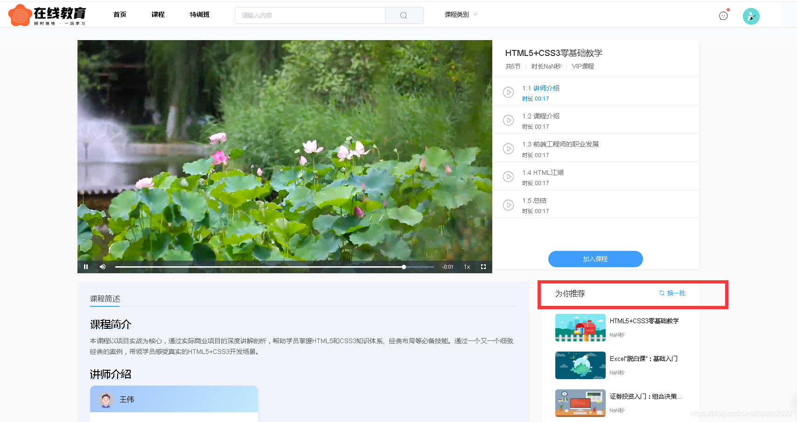Select the 课程简述 tab
This screenshot has width=797, height=422.
(x=105, y=299)
